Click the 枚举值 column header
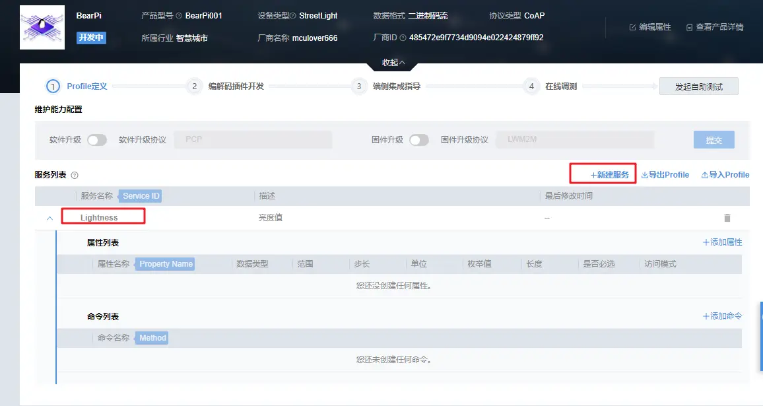This screenshot has height=406, width=763. coord(479,264)
